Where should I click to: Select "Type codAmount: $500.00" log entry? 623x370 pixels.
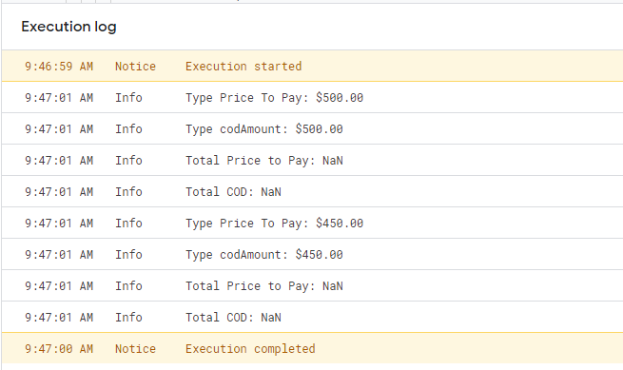[x=264, y=129]
